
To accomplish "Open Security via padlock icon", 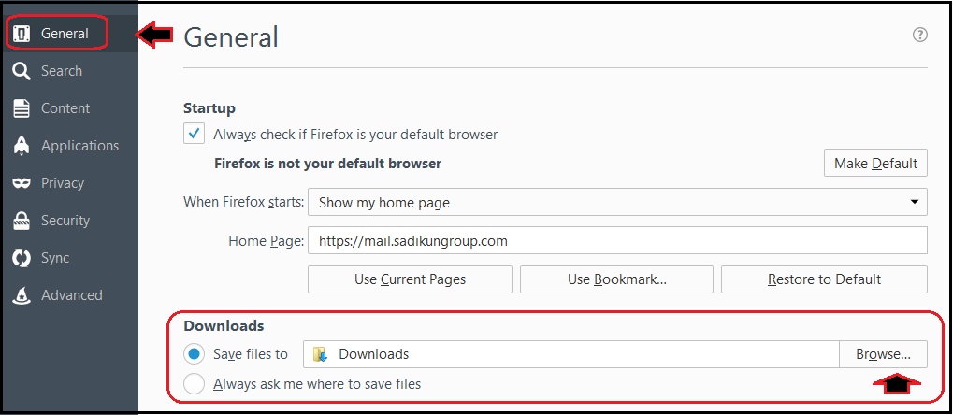I will click(22, 221).
